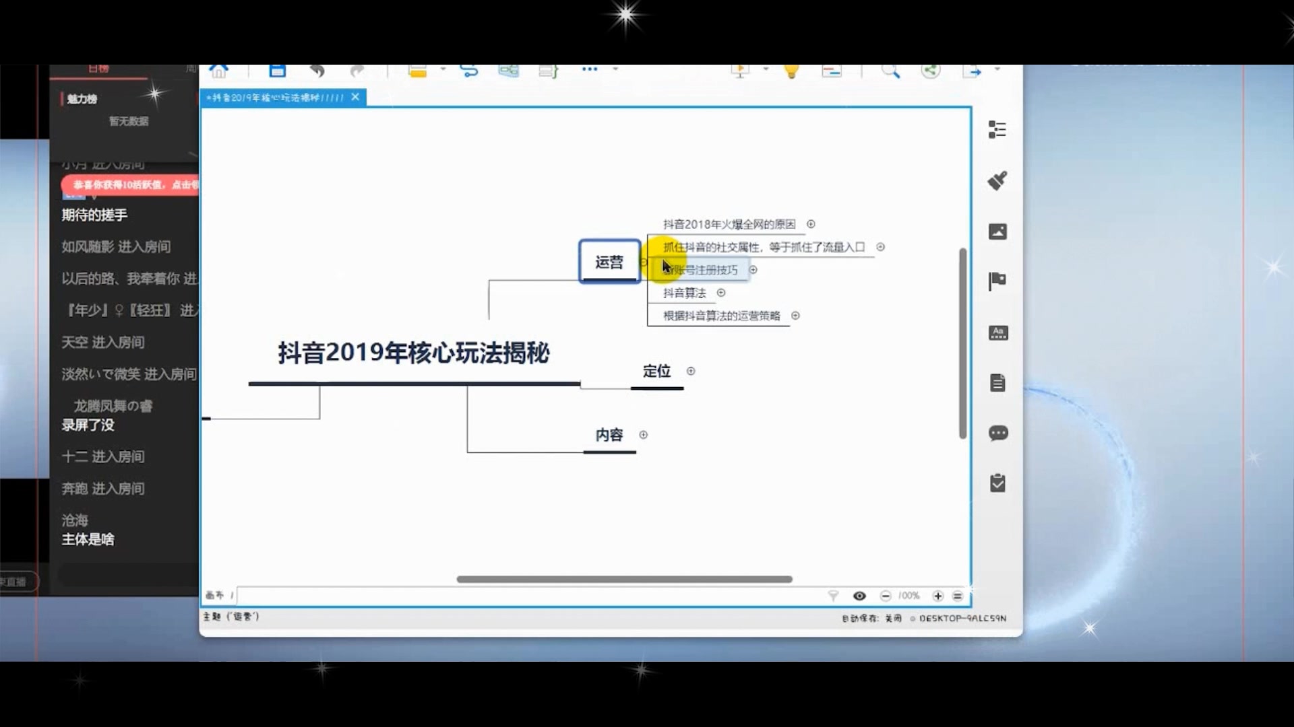Open the Task Info clipboard panel
1294x727 pixels.
coord(998,483)
